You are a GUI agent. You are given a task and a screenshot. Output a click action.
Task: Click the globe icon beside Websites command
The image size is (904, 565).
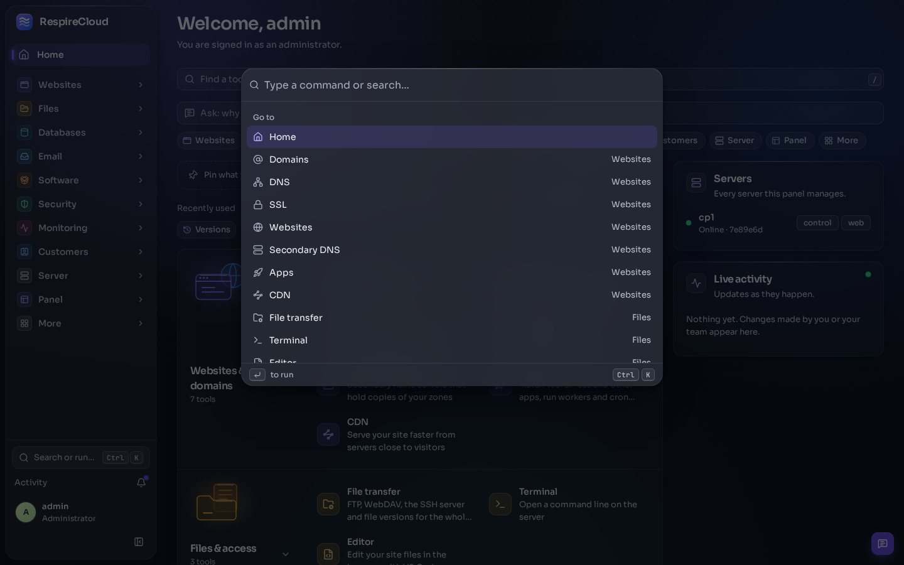(x=258, y=227)
